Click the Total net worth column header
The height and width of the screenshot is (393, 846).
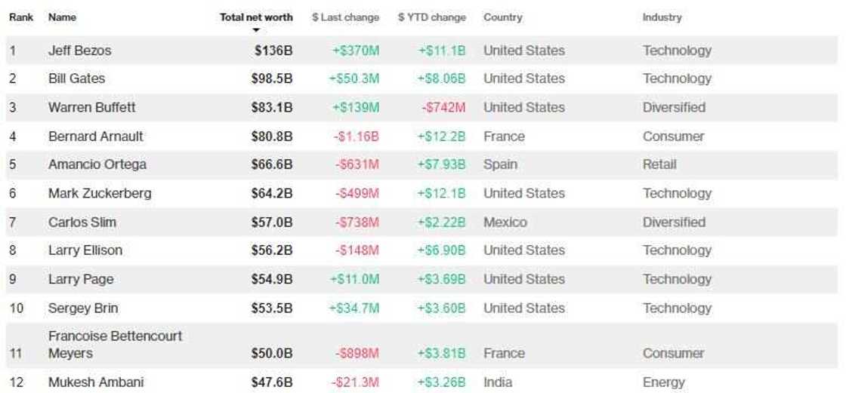click(256, 17)
